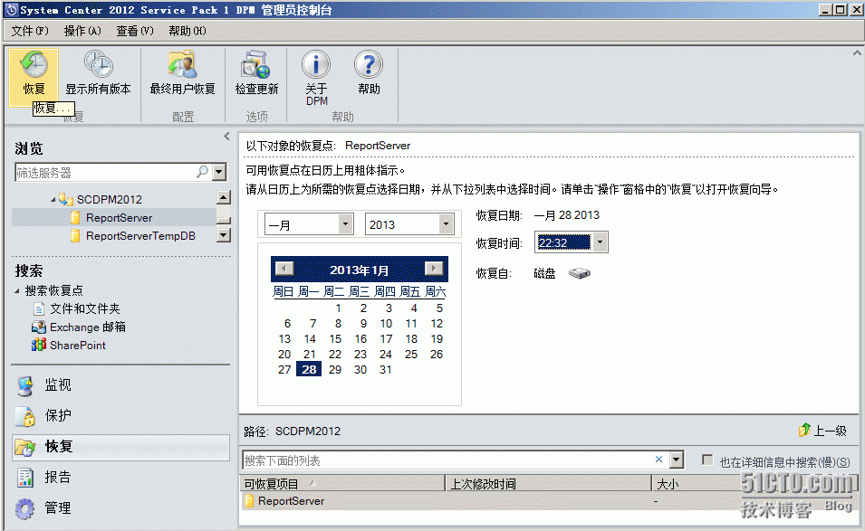The image size is (865, 531).
Task: Click the 监视 navigation icon
Action: (x=24, y=385)
